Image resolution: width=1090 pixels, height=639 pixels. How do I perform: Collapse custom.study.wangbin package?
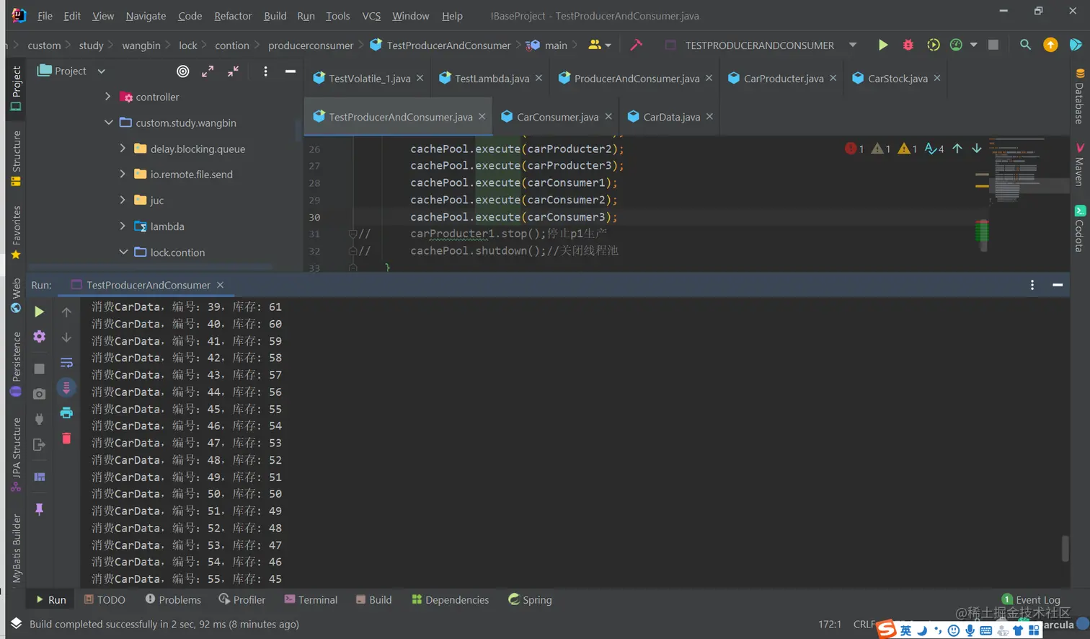coord(108,123)
